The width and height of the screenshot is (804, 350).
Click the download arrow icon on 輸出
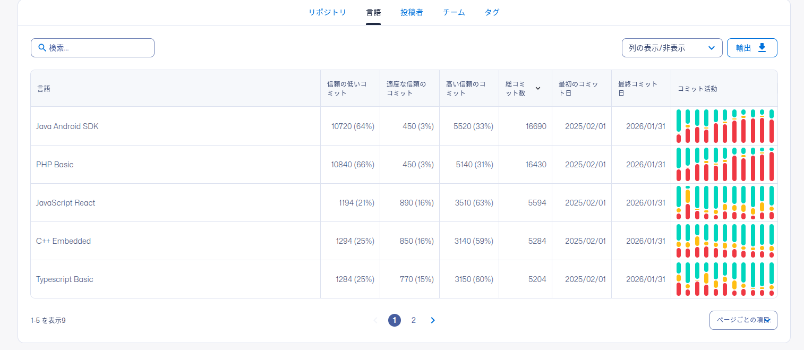coord(762,48)
